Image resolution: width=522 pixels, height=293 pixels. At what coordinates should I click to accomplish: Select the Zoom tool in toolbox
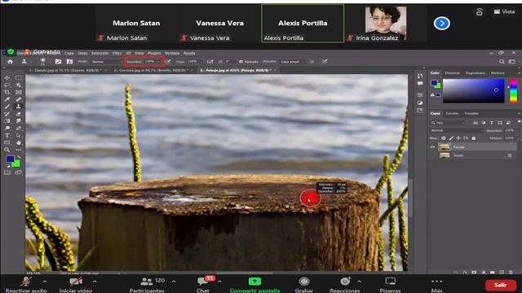(x=7, y=150)
